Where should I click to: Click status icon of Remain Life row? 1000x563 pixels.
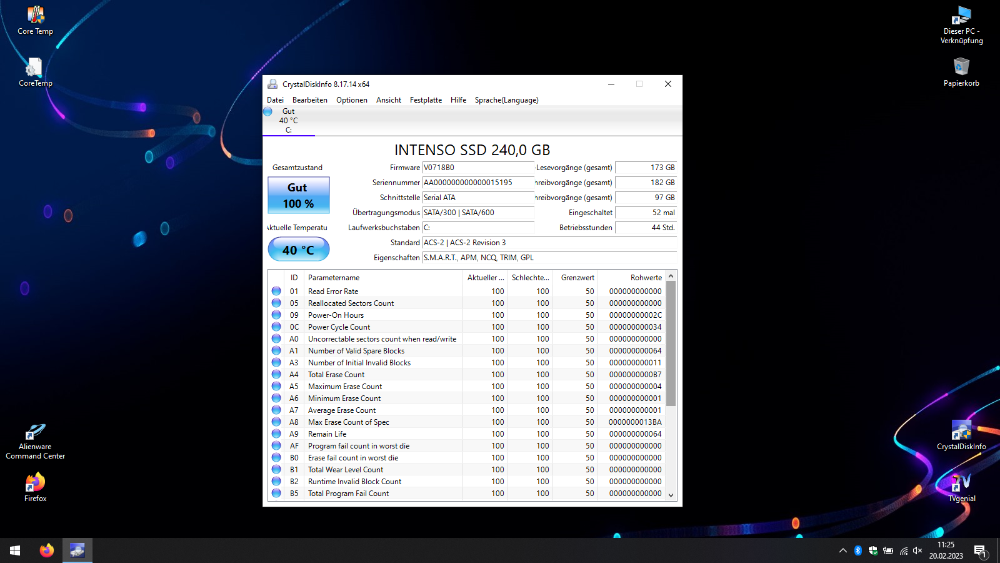tap(276, 434)
